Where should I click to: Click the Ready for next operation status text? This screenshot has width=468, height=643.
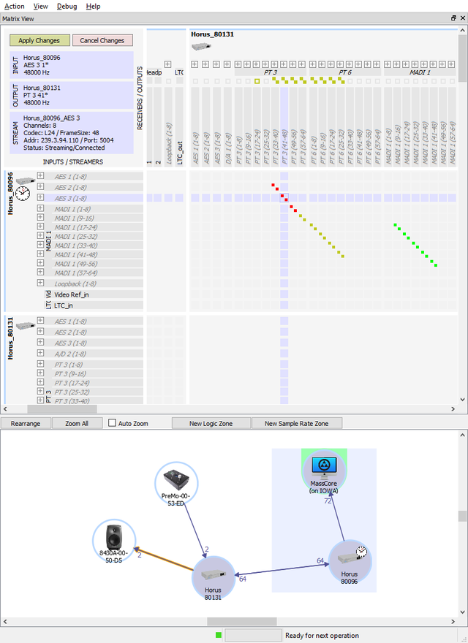(x=322, y=635)
